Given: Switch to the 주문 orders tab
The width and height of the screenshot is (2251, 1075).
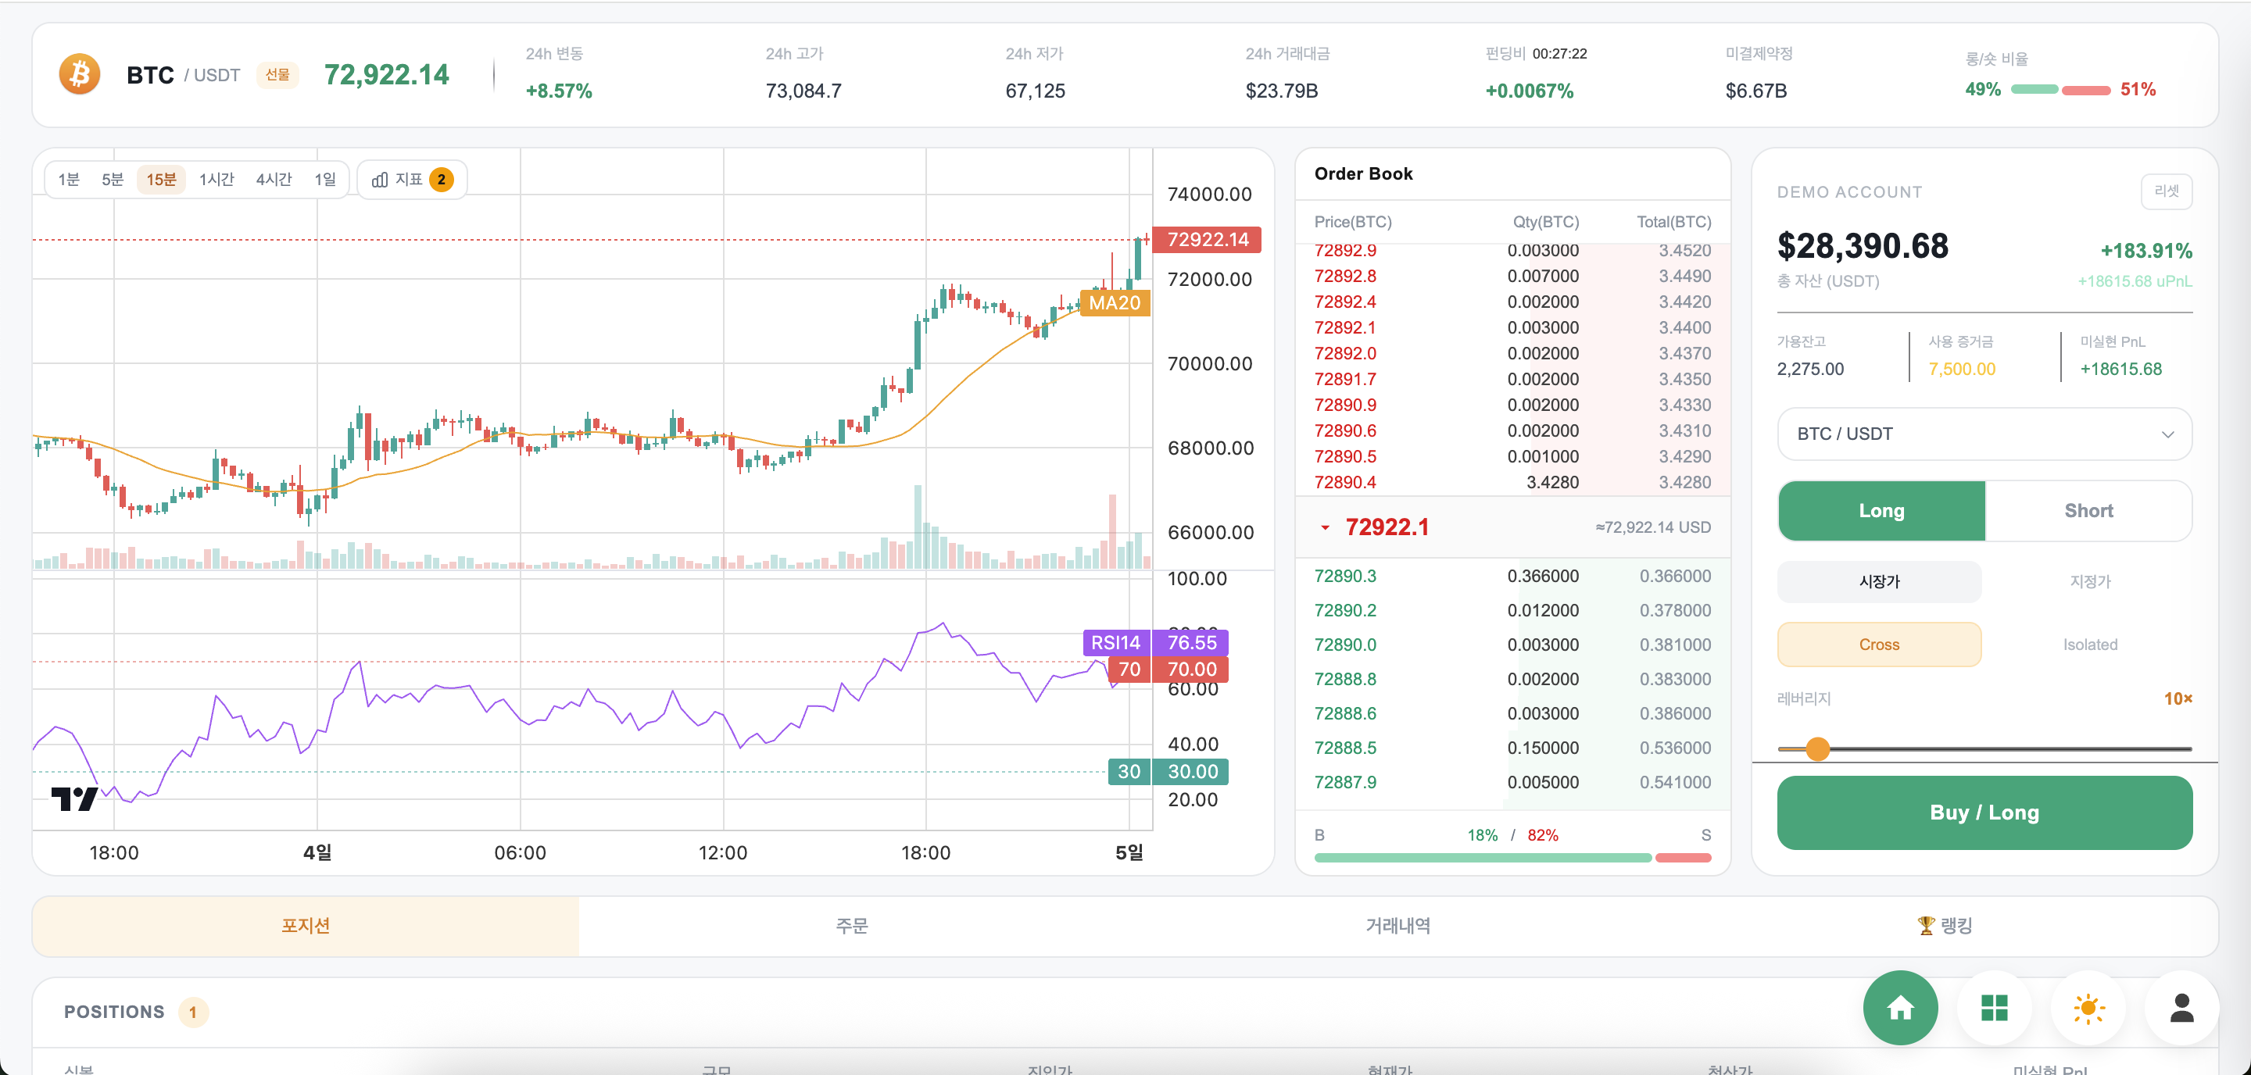Looking at the screenshot, I should click(851, 926).
